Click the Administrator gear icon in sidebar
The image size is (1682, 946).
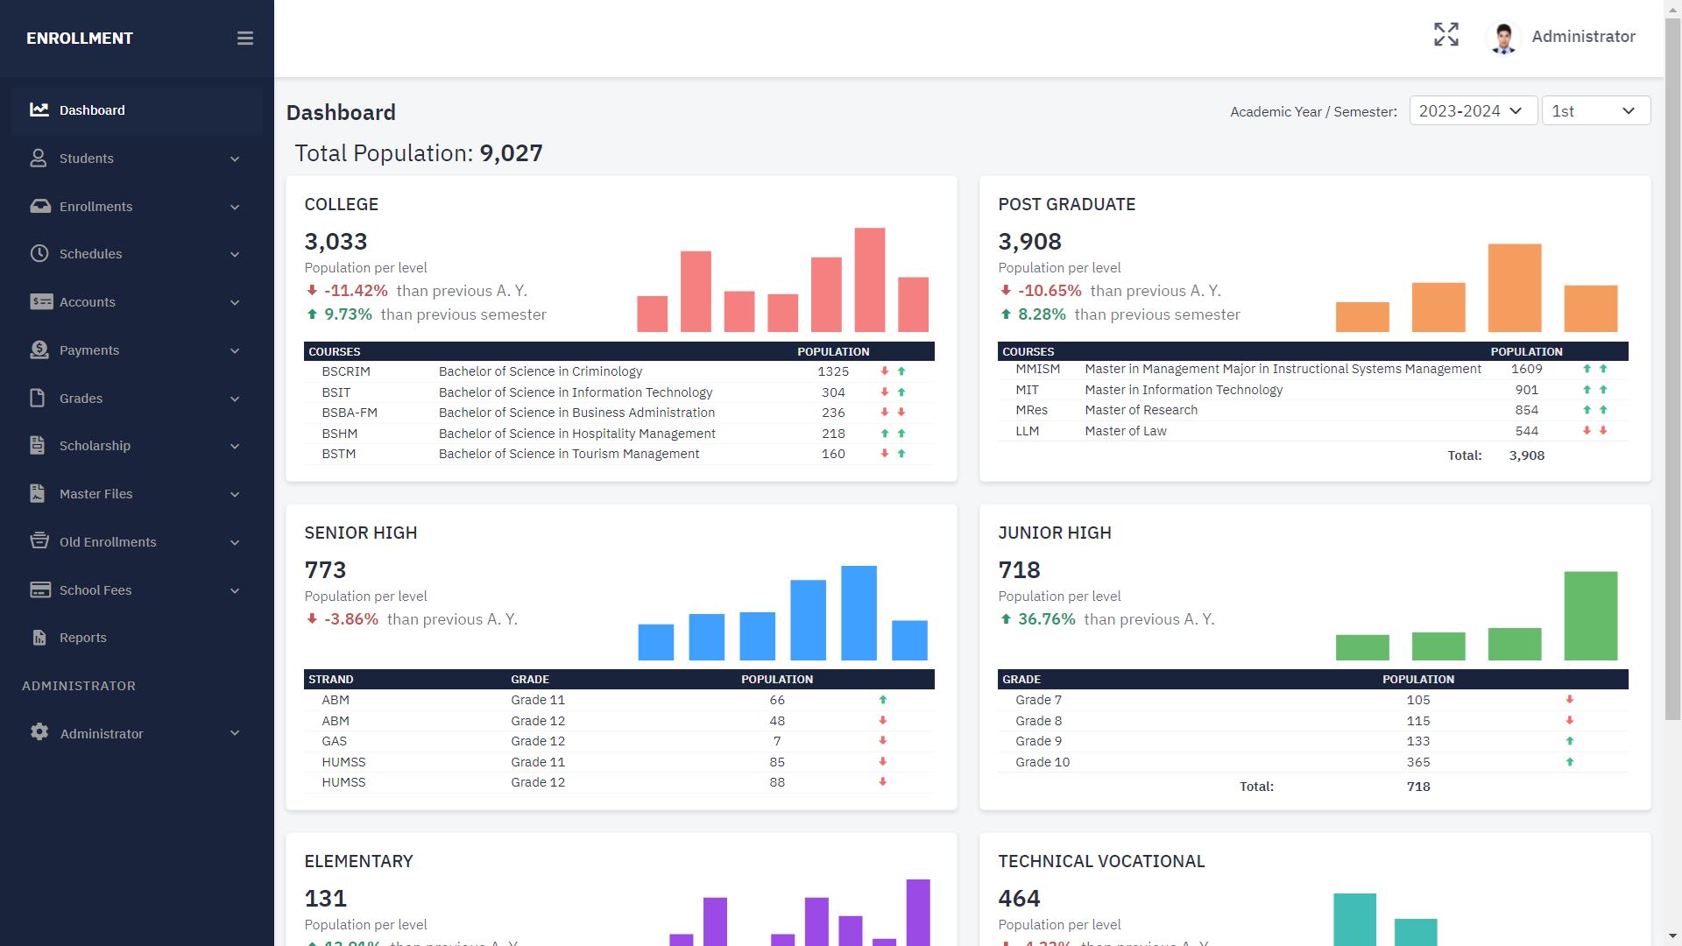(x=39, y=732)
